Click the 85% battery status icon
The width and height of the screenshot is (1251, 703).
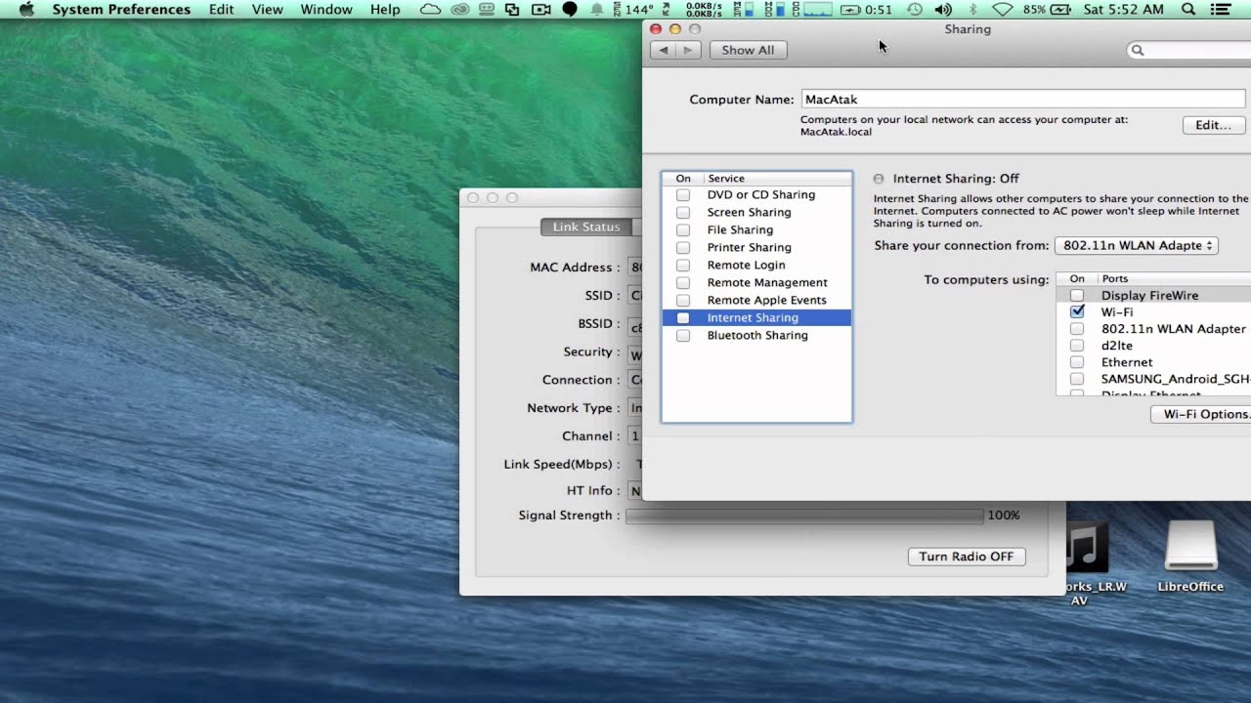pos(1047,9)
